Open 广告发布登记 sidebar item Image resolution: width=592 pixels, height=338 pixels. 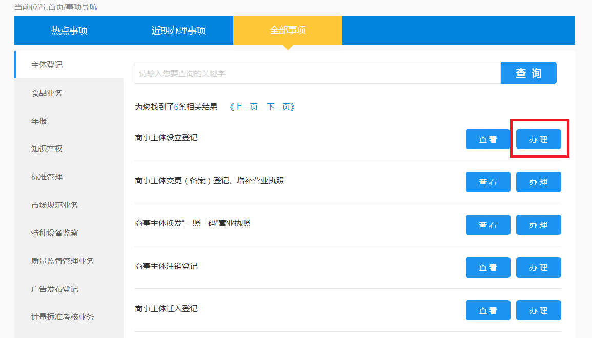[x=55, y=289]
